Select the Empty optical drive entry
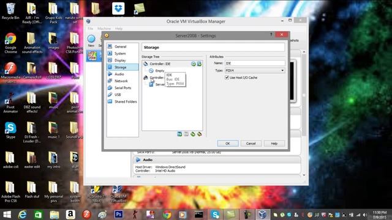Screen dimensions: 392x220 (157, 71)
